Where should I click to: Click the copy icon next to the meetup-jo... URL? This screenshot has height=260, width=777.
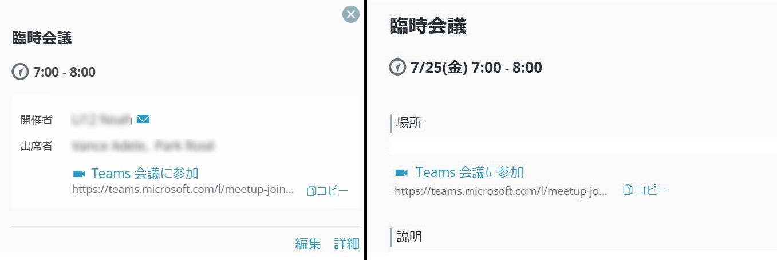(x=628, y=190)
